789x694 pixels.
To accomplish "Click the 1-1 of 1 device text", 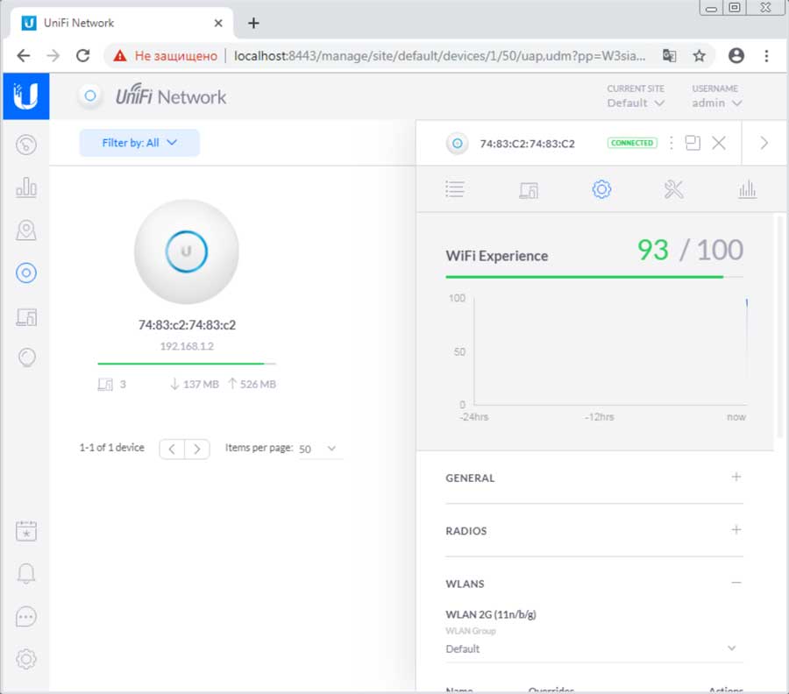I will [x=111, y=447].
